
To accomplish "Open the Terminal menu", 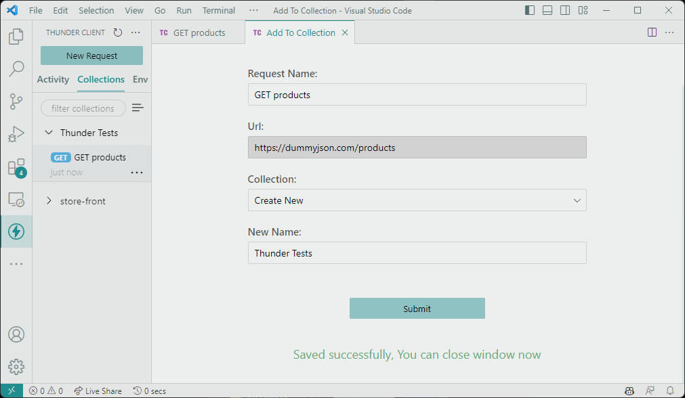I will point(218,10).
